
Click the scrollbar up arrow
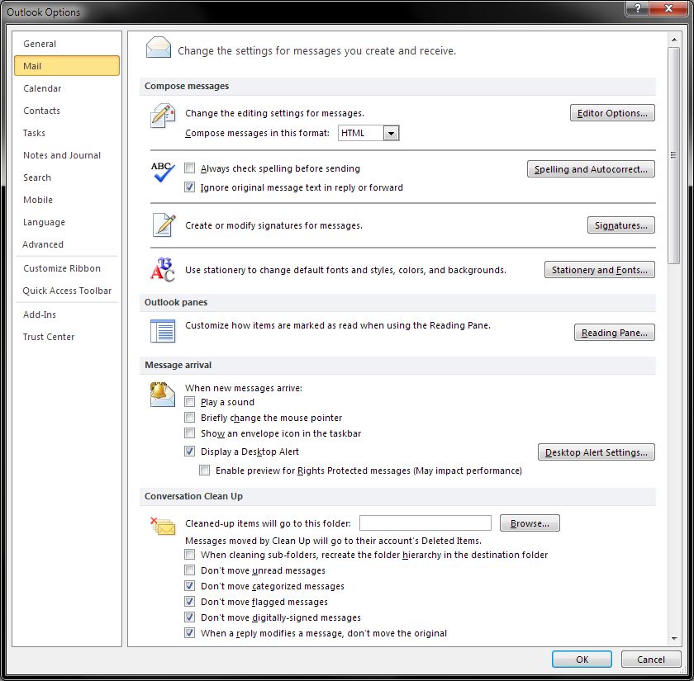(x=673, y=40)
